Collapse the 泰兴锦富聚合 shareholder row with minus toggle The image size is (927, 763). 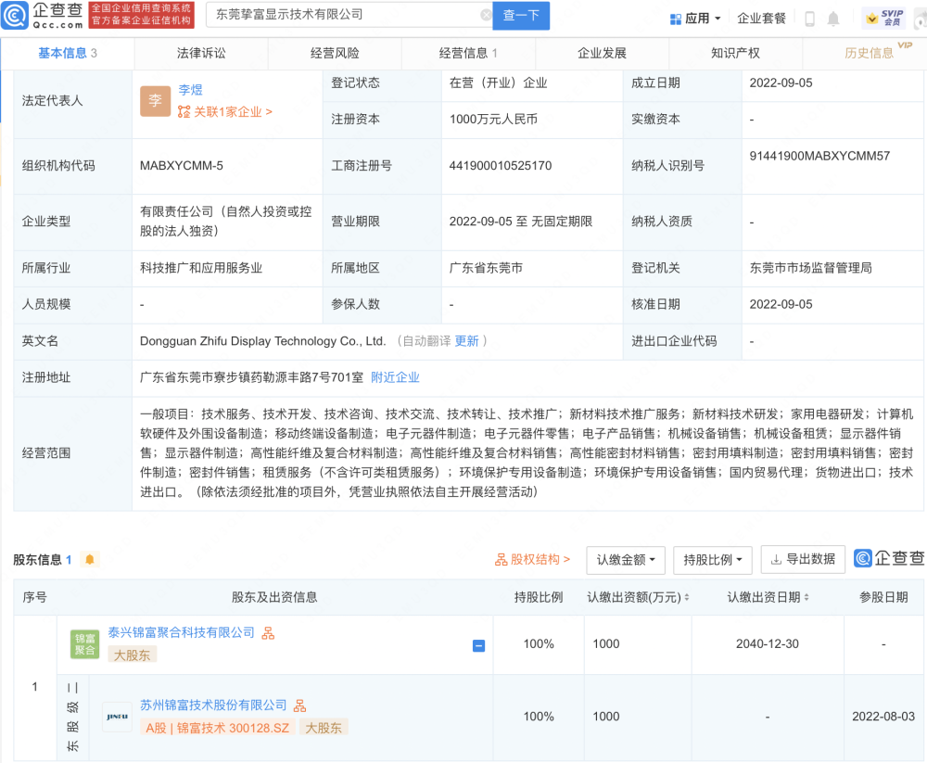click(x=478, y=645)
